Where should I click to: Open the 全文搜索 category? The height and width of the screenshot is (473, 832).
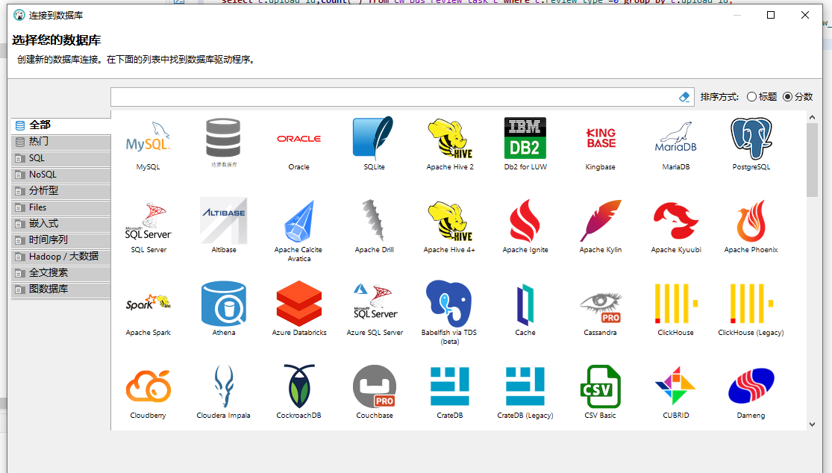[61, 273]
